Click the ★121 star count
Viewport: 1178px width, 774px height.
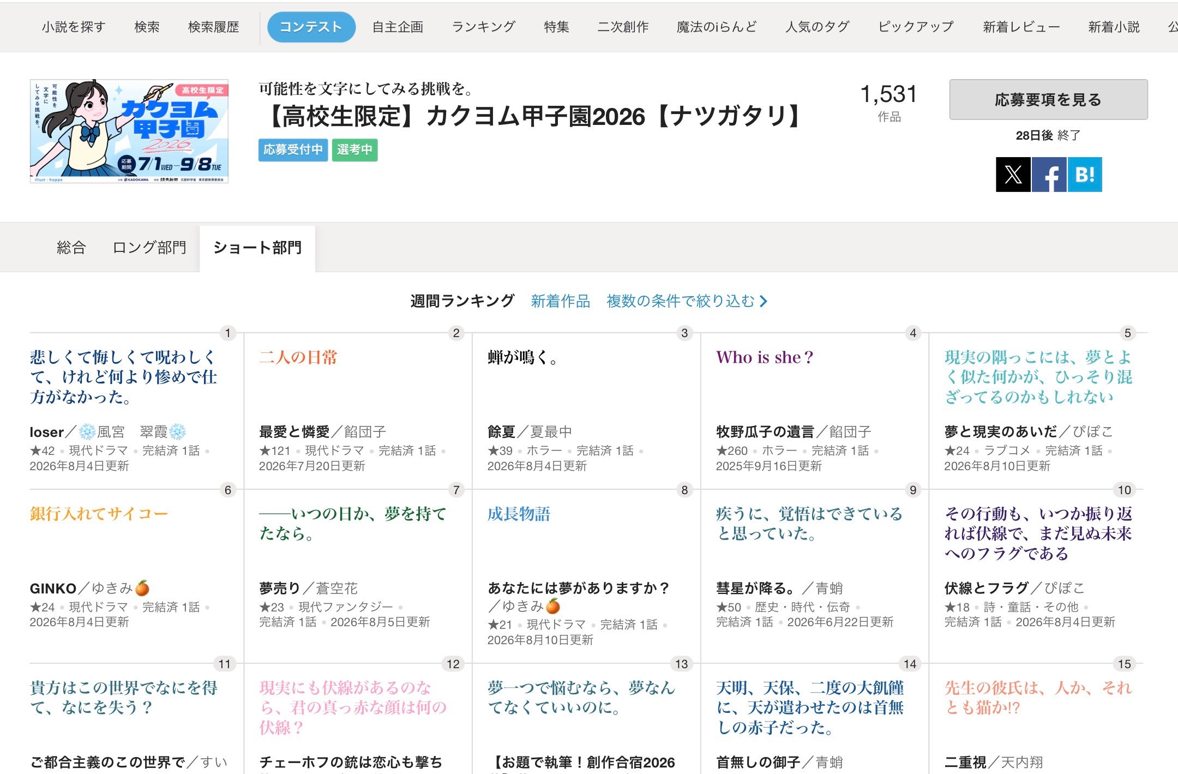275,451
